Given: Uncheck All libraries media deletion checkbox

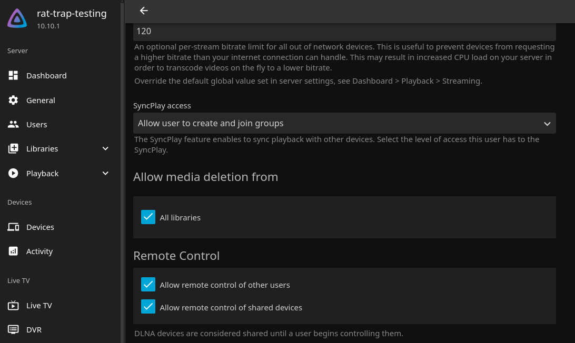Looking at the screenshot, I should pos(148,217).
